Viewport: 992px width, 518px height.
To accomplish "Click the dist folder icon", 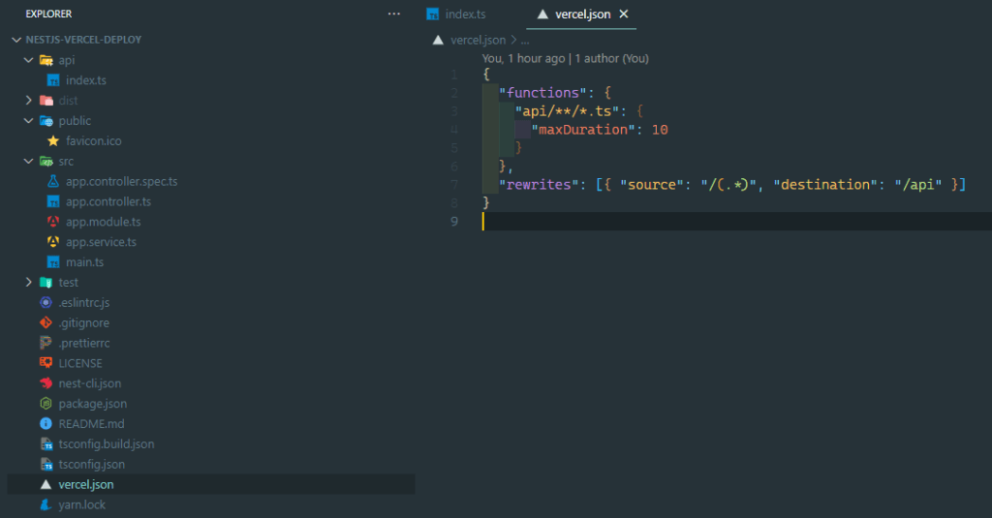I will [x=46, y=101].
